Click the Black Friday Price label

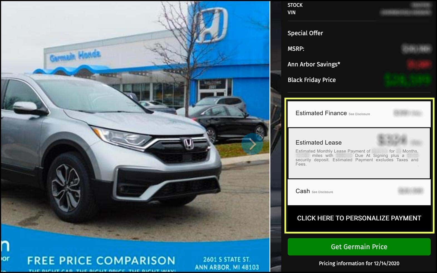311,80
